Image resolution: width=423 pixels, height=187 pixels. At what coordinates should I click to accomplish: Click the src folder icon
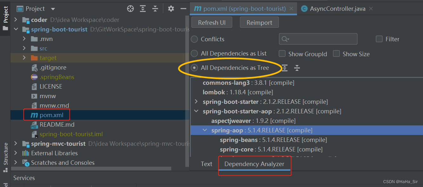coord(34,48)
